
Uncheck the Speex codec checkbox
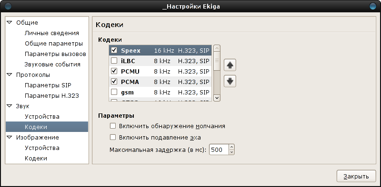pyautogui.click(x=114, y=50)
